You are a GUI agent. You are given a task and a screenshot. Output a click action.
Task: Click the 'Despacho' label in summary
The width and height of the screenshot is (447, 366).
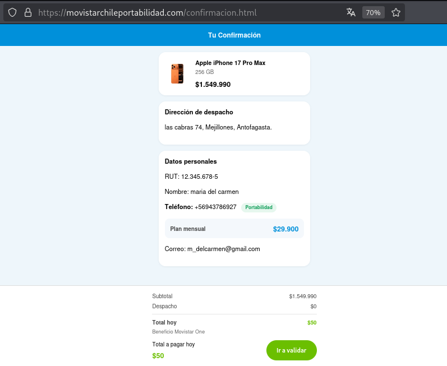pos(164,306)
